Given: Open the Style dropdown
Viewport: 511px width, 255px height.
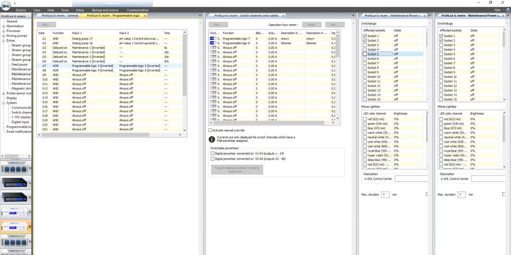Looking at the screenshot, I should 499,10.
